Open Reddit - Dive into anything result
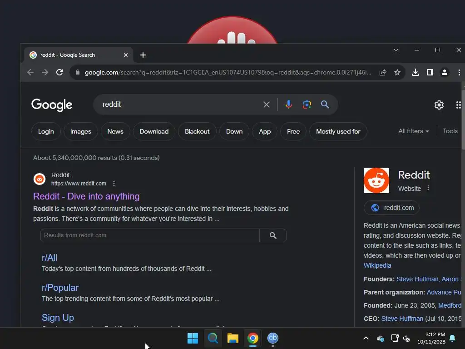The width and height of the screenshot is (465, 349). point(86,196)
